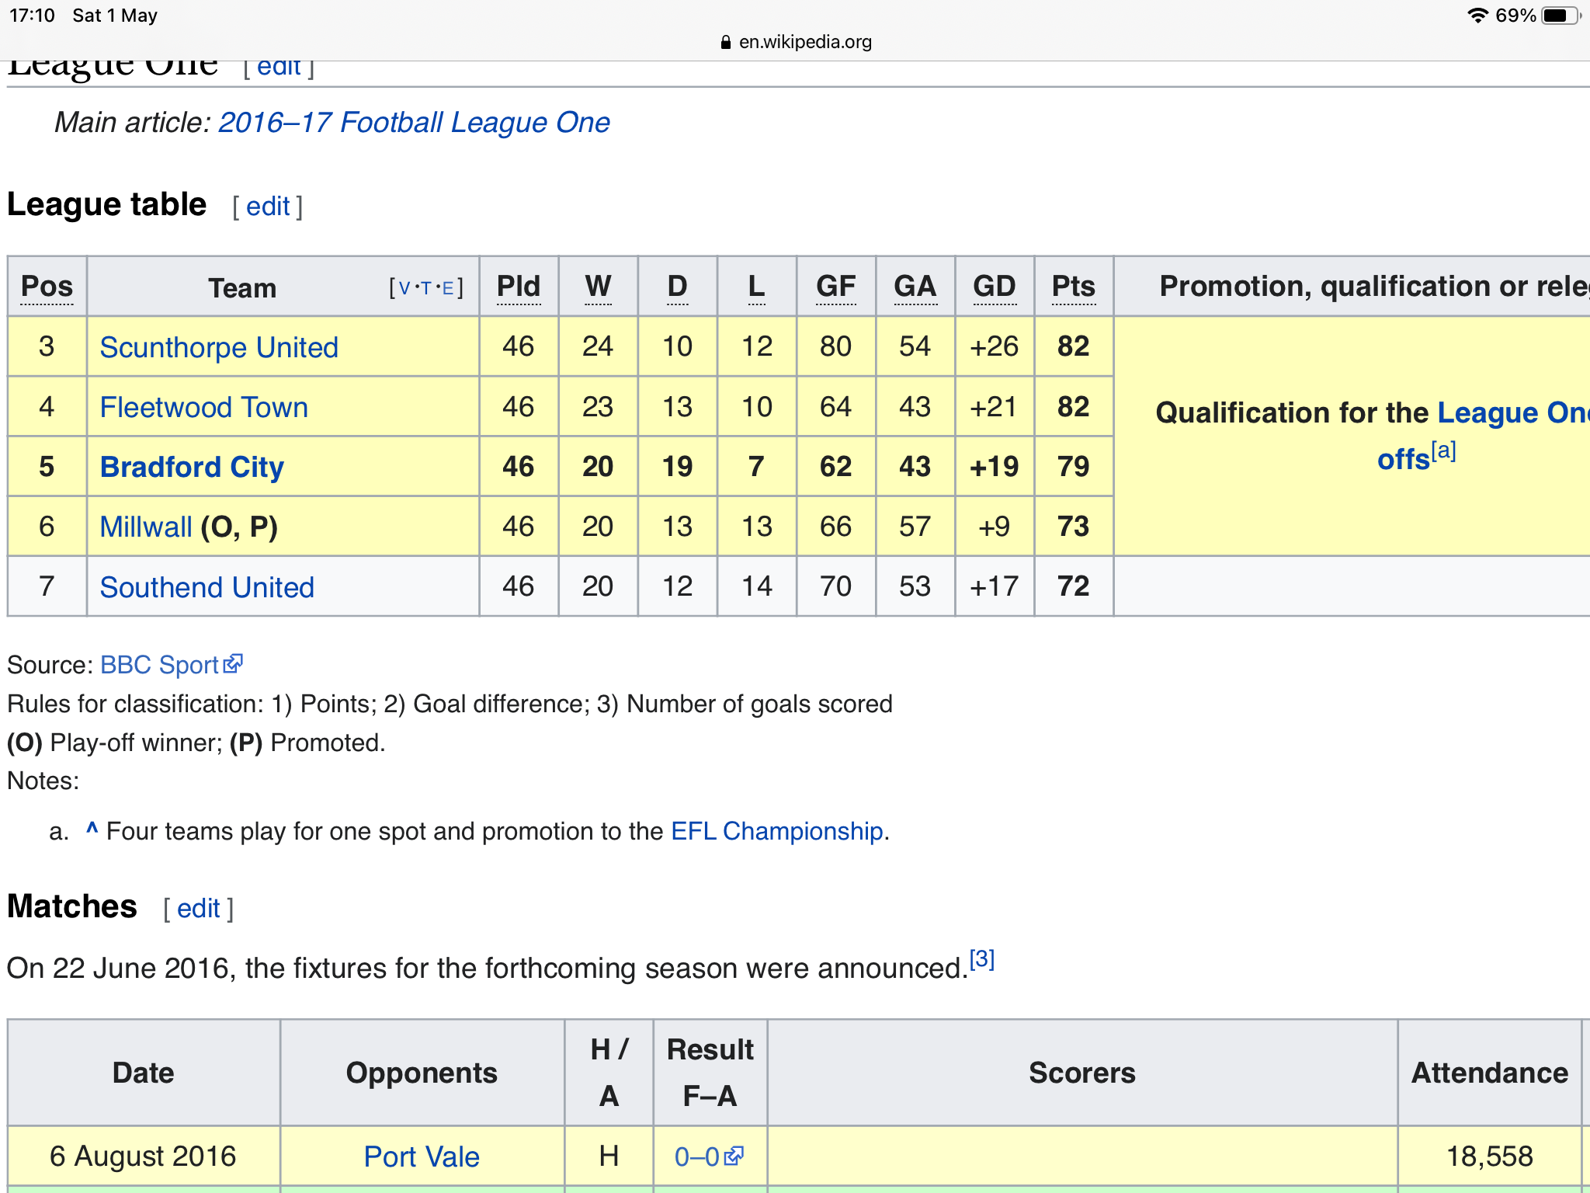Select Fleetwood Town's +21 goal difference
Viewport: 1590px width, 1193px height.
point(995,407)
